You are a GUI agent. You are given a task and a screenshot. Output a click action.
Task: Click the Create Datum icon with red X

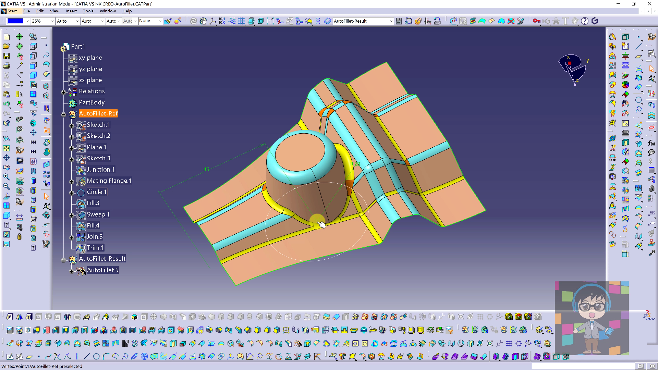[511, 21]
